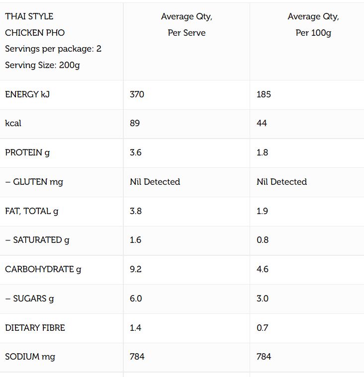Click the Serving Size 200g text
Screen dimensions: 364x377
42,65
